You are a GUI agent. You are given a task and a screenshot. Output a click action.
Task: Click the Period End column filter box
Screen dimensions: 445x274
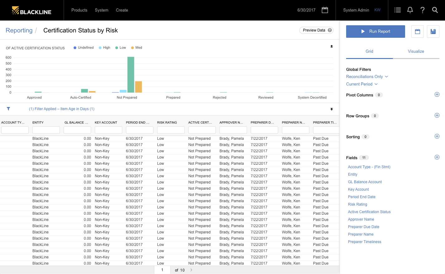pyautogui.click(x=140, y=130)
